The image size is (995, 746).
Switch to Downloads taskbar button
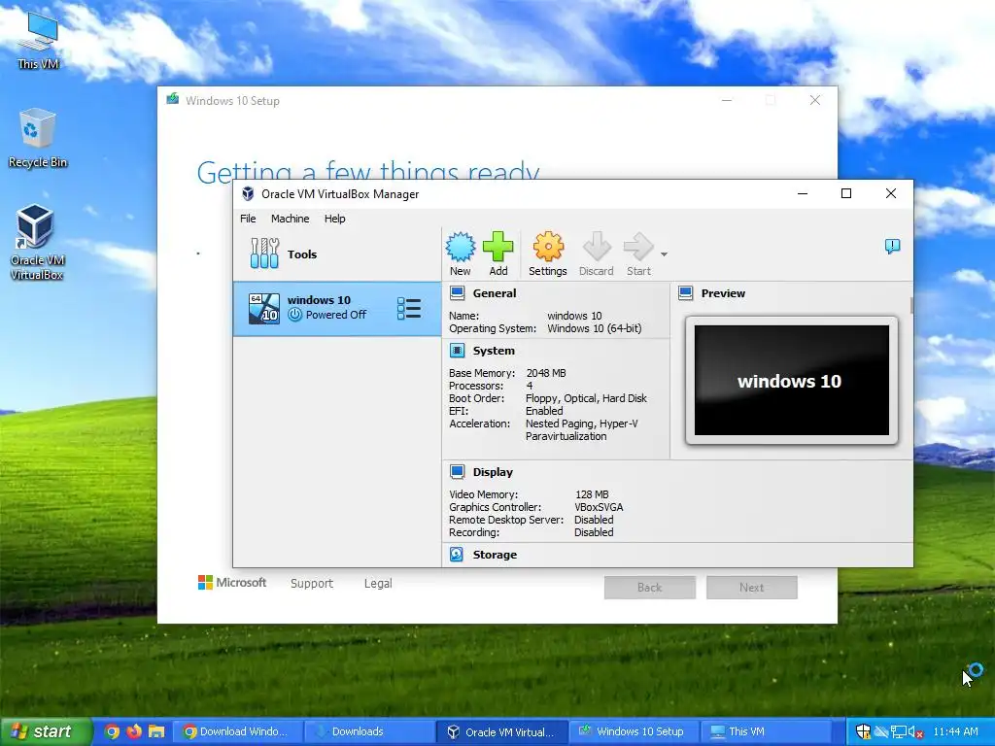tap(369, 731)
